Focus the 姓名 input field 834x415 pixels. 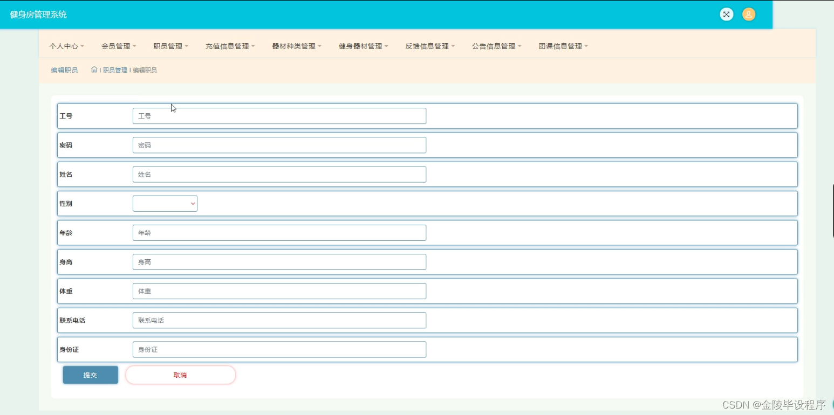click(279, 174)
